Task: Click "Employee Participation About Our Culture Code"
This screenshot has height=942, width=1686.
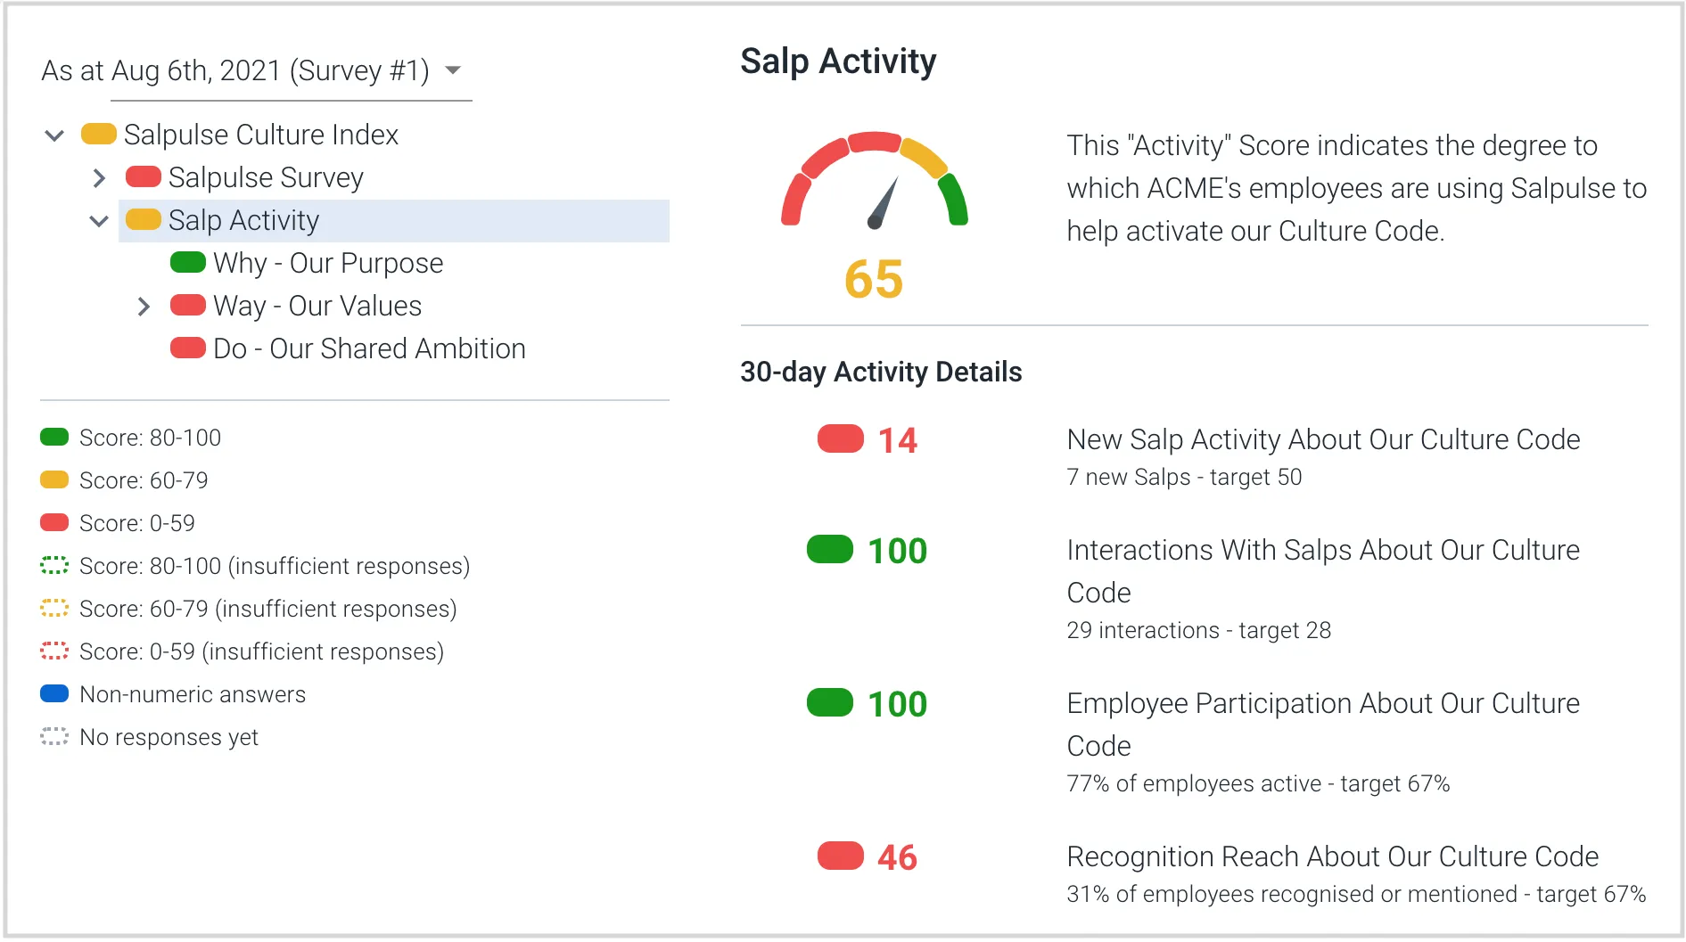Action: tap(1323, 725)
